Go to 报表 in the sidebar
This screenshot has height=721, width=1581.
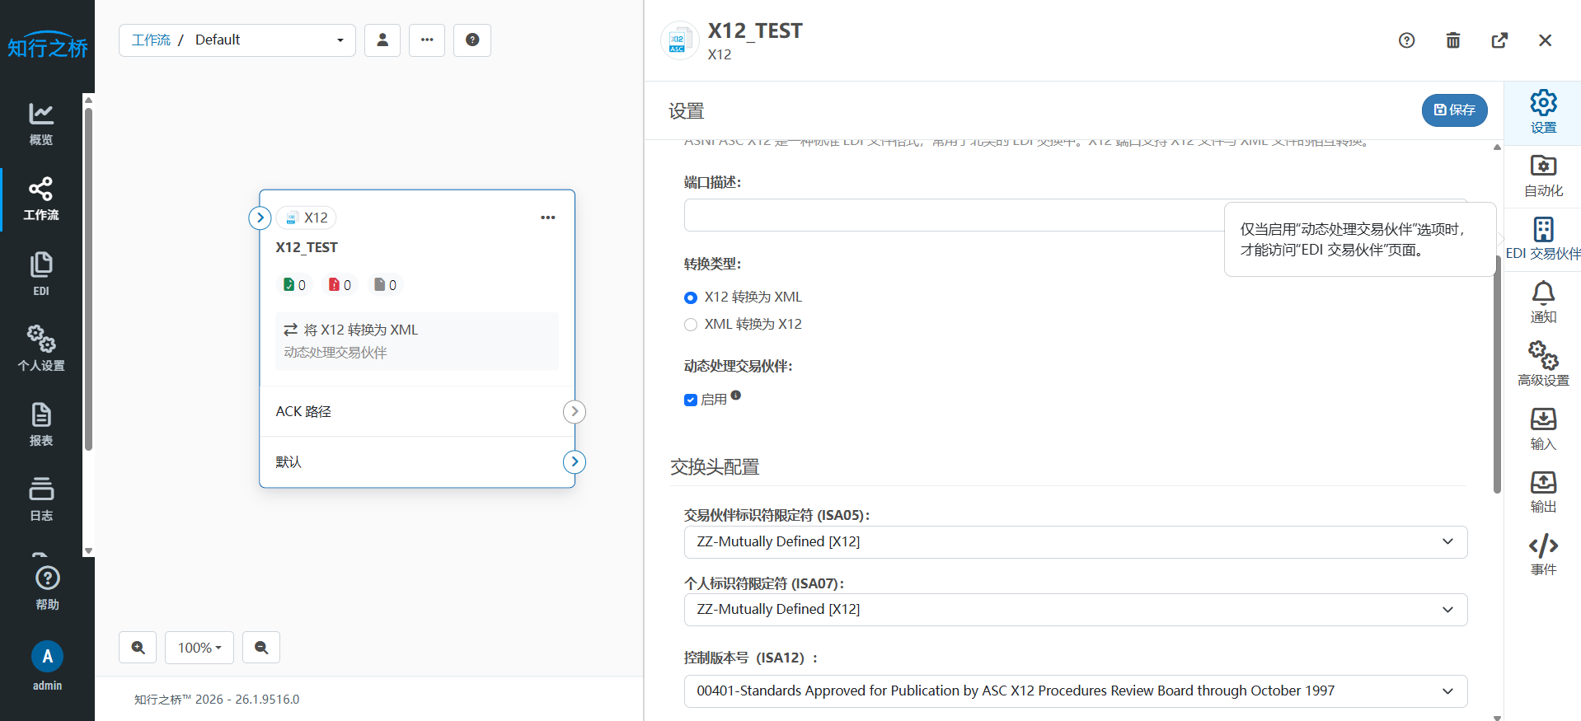point(41,424)
